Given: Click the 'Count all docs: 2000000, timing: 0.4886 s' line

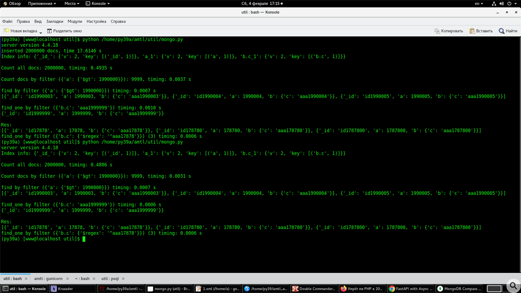Looking at the screenshot, I should [57, 165].
